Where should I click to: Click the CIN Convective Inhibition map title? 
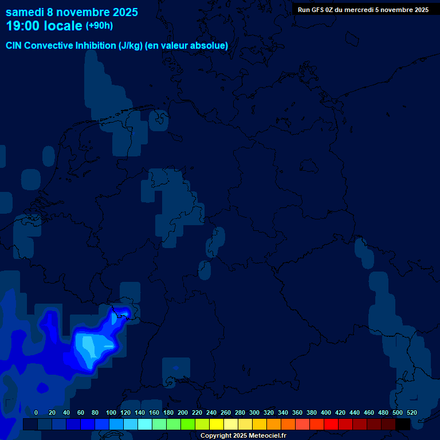pos(117,45)
